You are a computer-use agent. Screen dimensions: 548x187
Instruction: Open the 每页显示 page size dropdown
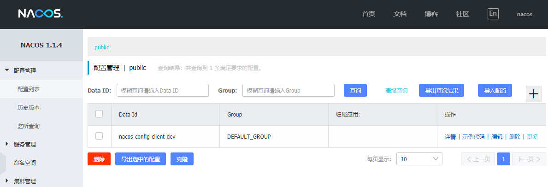pyautogui.click(x=419, y=159)
